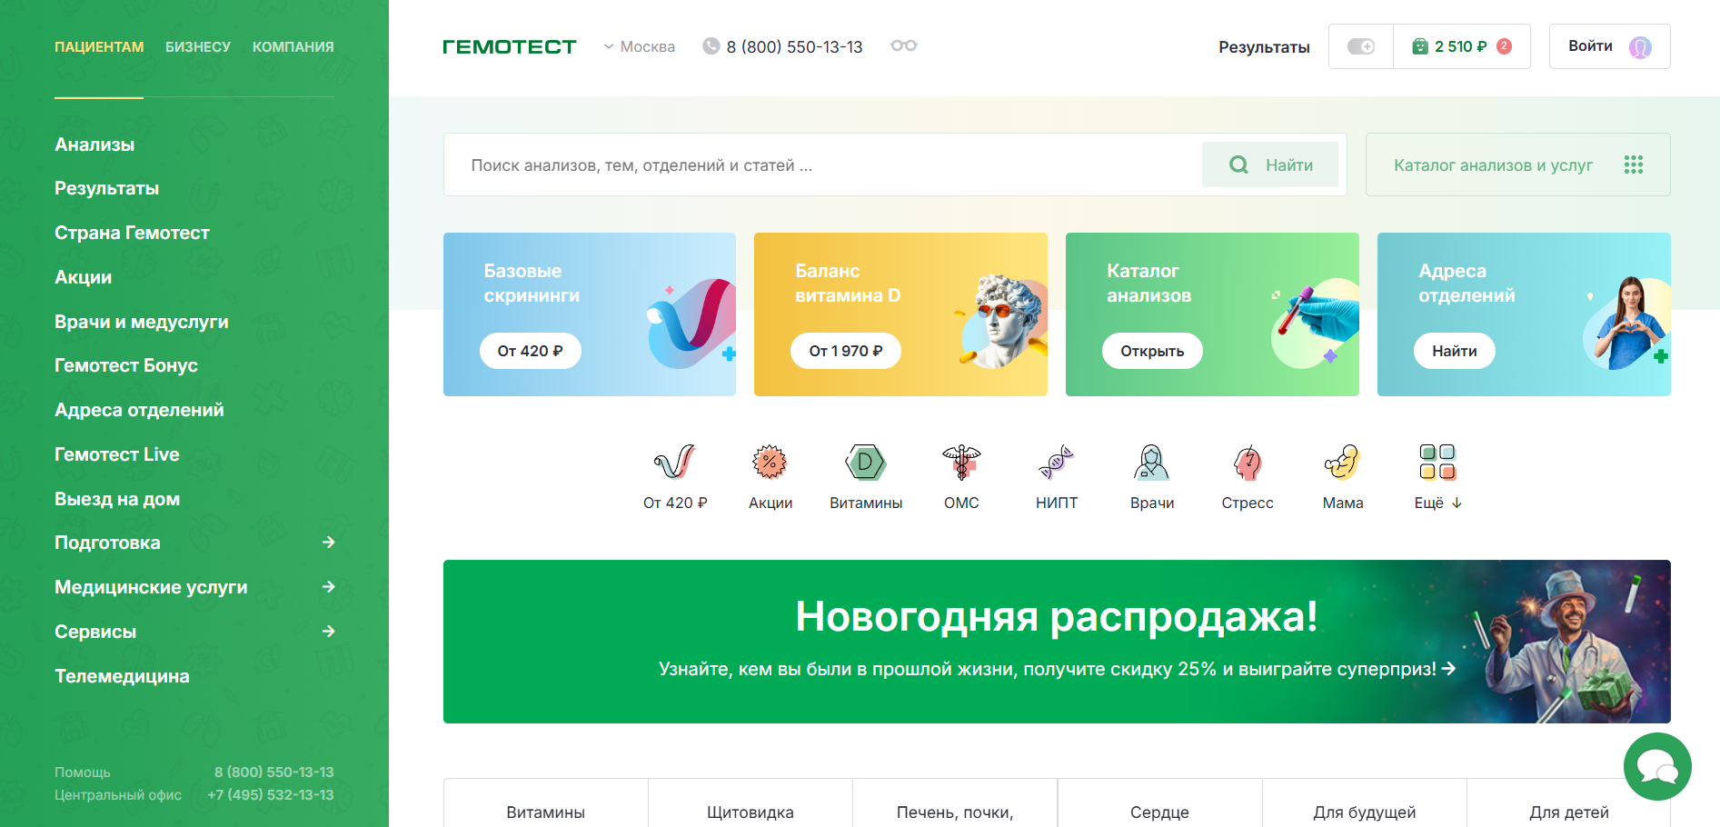Call help line 8 (800) 550-13-13 in sidebar
Screen dimensions: 1720x827
(273, 772)
